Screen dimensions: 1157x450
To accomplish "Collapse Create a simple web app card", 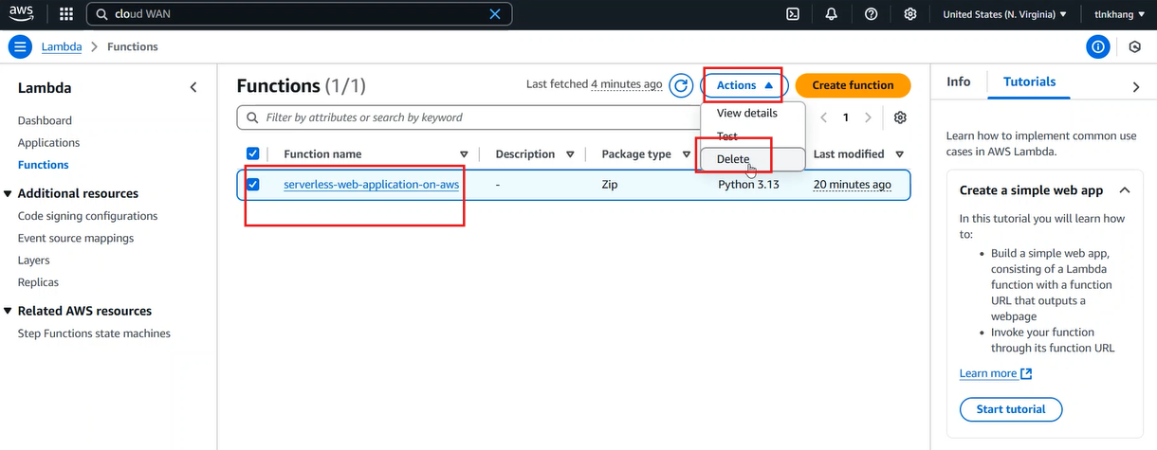I will (1125, 190).
